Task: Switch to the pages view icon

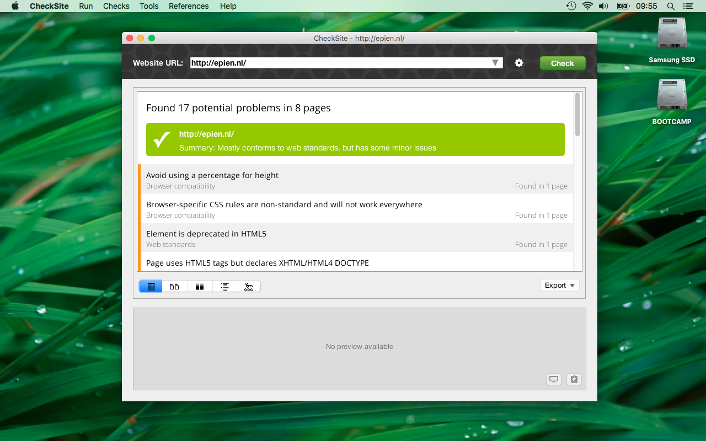Action: click(x=174, y=287)
